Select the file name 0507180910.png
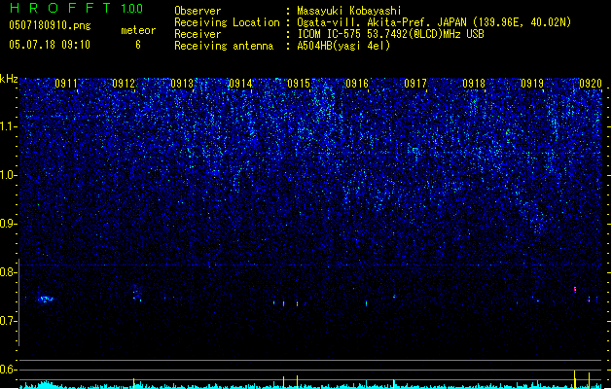 [50, 25]
